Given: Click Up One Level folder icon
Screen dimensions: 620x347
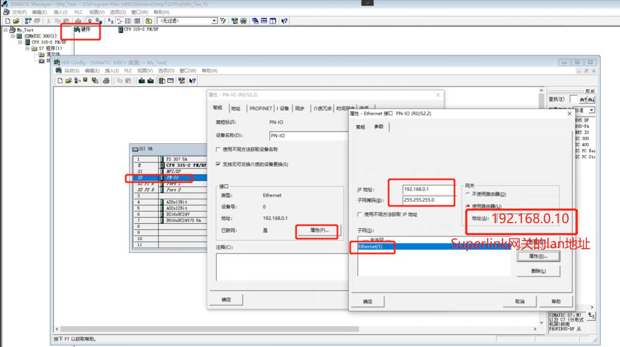Looking at the screenshot, I should [x=149, y=21].
